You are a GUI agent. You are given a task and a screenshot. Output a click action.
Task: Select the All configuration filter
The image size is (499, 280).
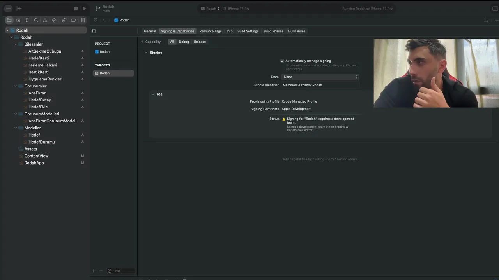tap(172, 42)
